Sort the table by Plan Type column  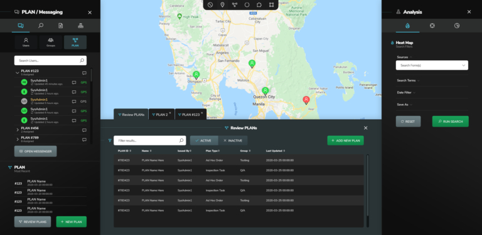pyautogui.click(x=212, y=150)
